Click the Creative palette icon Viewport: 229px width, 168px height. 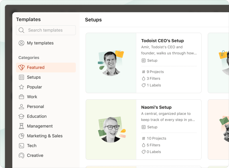click(21, 155)
